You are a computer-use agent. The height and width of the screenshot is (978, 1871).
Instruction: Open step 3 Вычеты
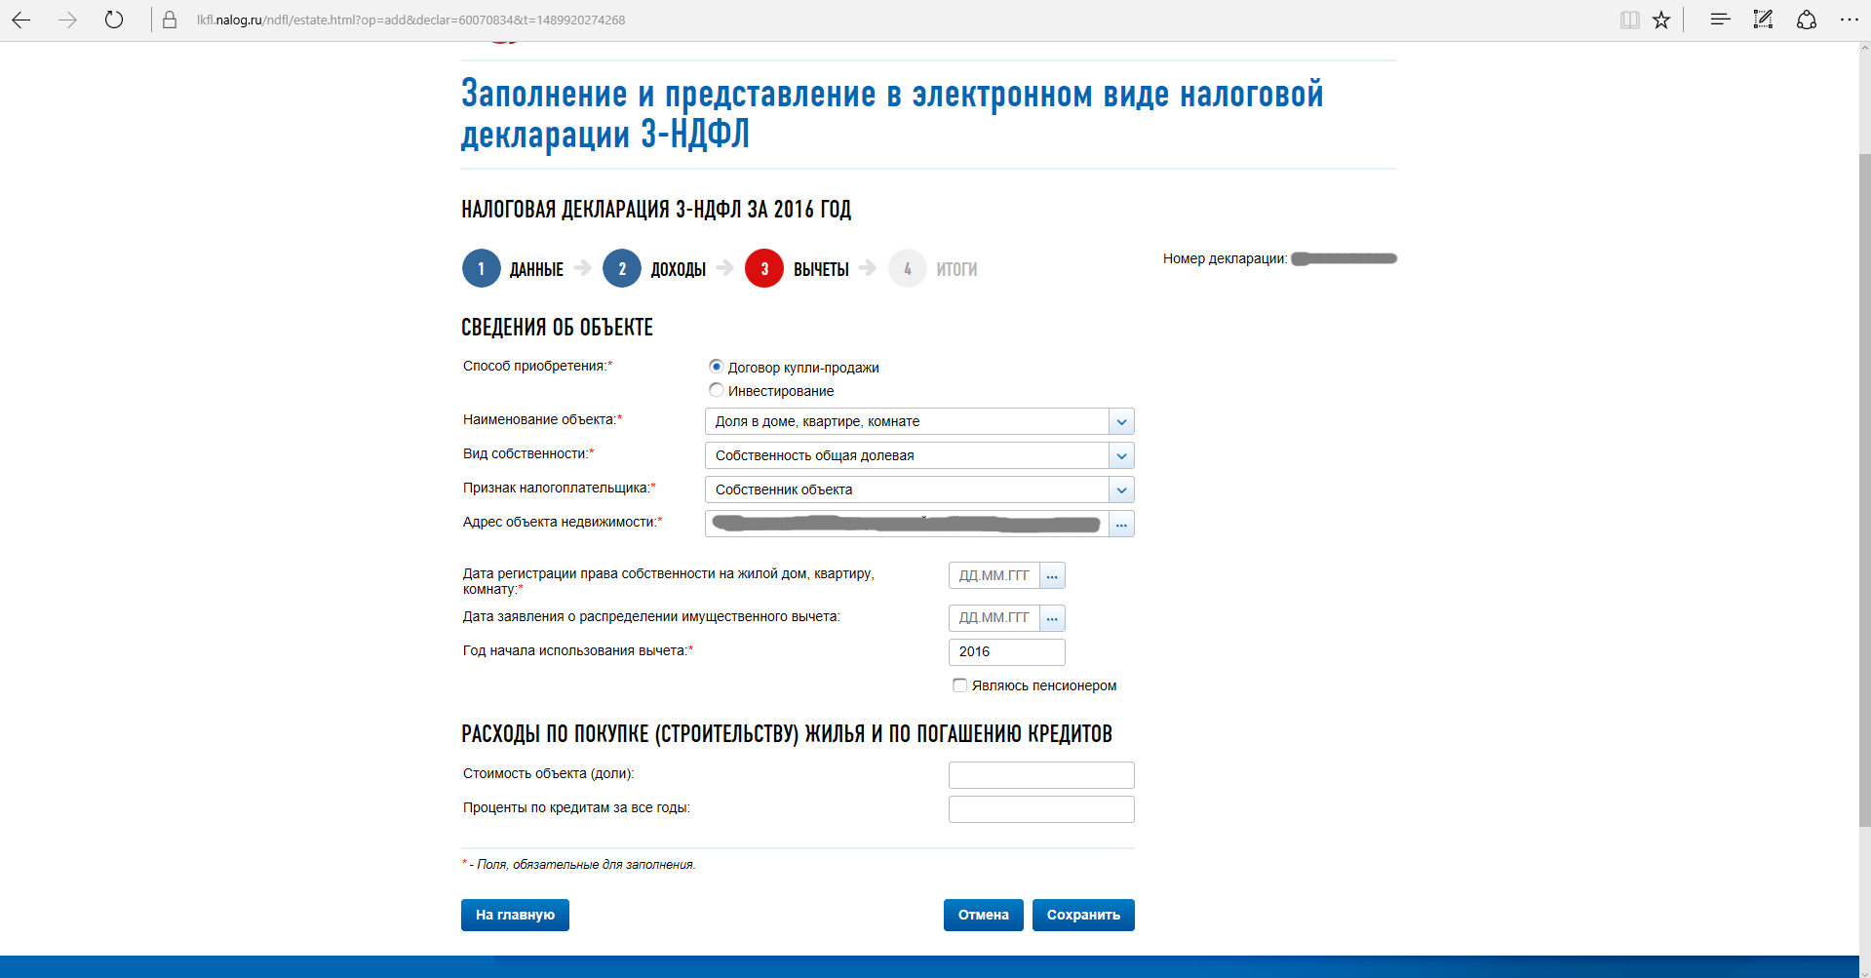point(798,269)
